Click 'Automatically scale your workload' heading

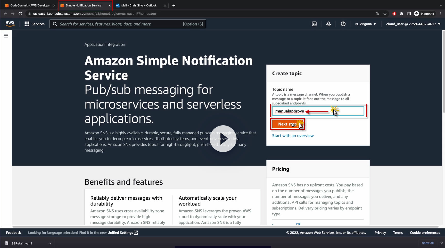point(208,201)
